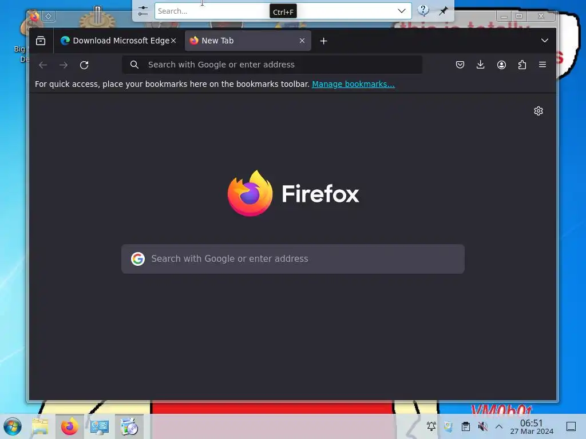The height and width of the screenshot is (439, 586).
Task: Focus the address bar search field
Action: [x=272, y=65]
